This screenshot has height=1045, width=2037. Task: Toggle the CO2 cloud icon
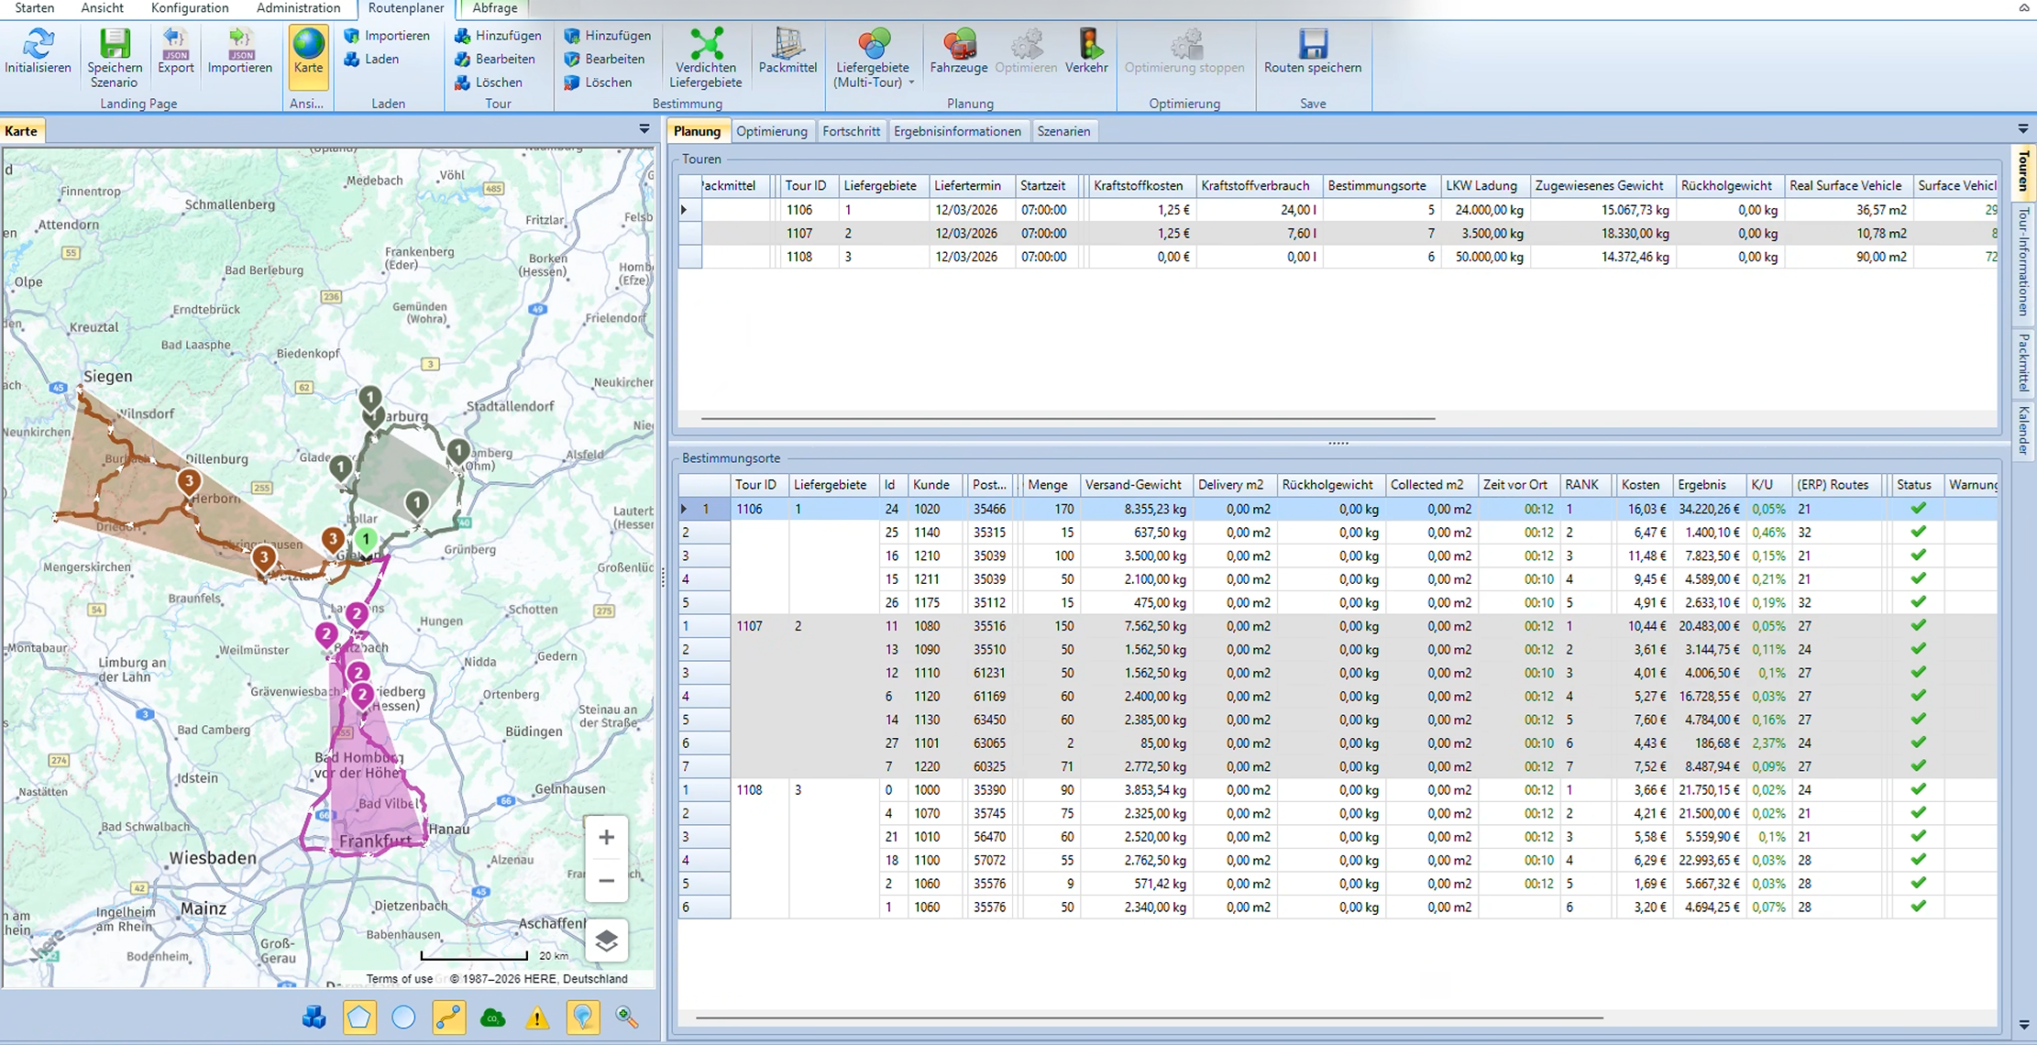[x=493, y=1017]
